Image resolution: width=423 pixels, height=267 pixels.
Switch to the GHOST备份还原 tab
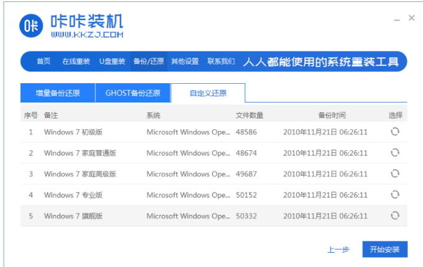click(132, 93)
